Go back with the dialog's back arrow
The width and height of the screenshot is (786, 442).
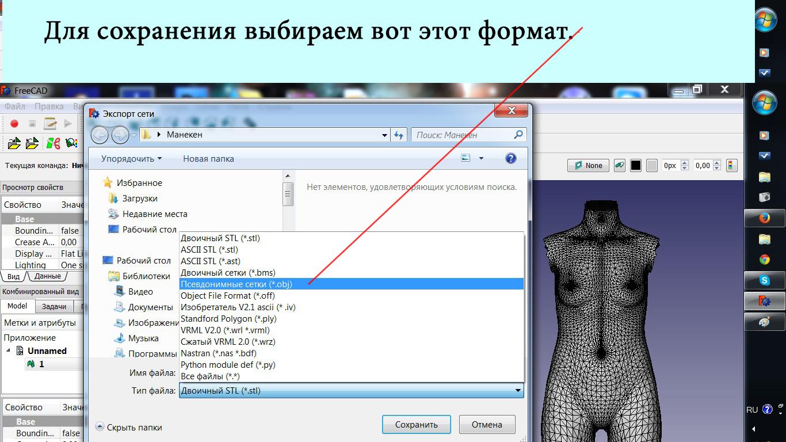point(100,135)
